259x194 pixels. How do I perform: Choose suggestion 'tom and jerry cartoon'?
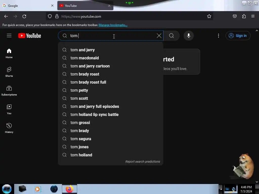click(x=111, y=66)
